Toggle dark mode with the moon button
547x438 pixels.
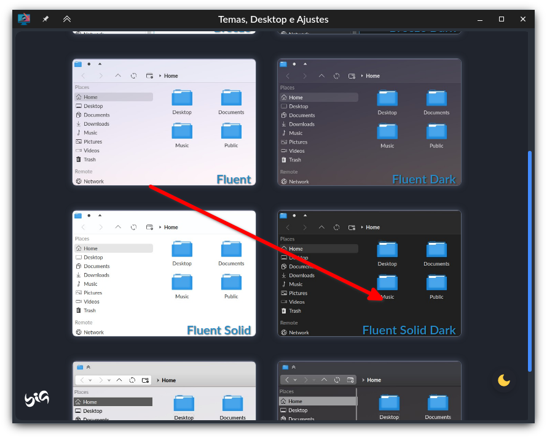[504, 380]
